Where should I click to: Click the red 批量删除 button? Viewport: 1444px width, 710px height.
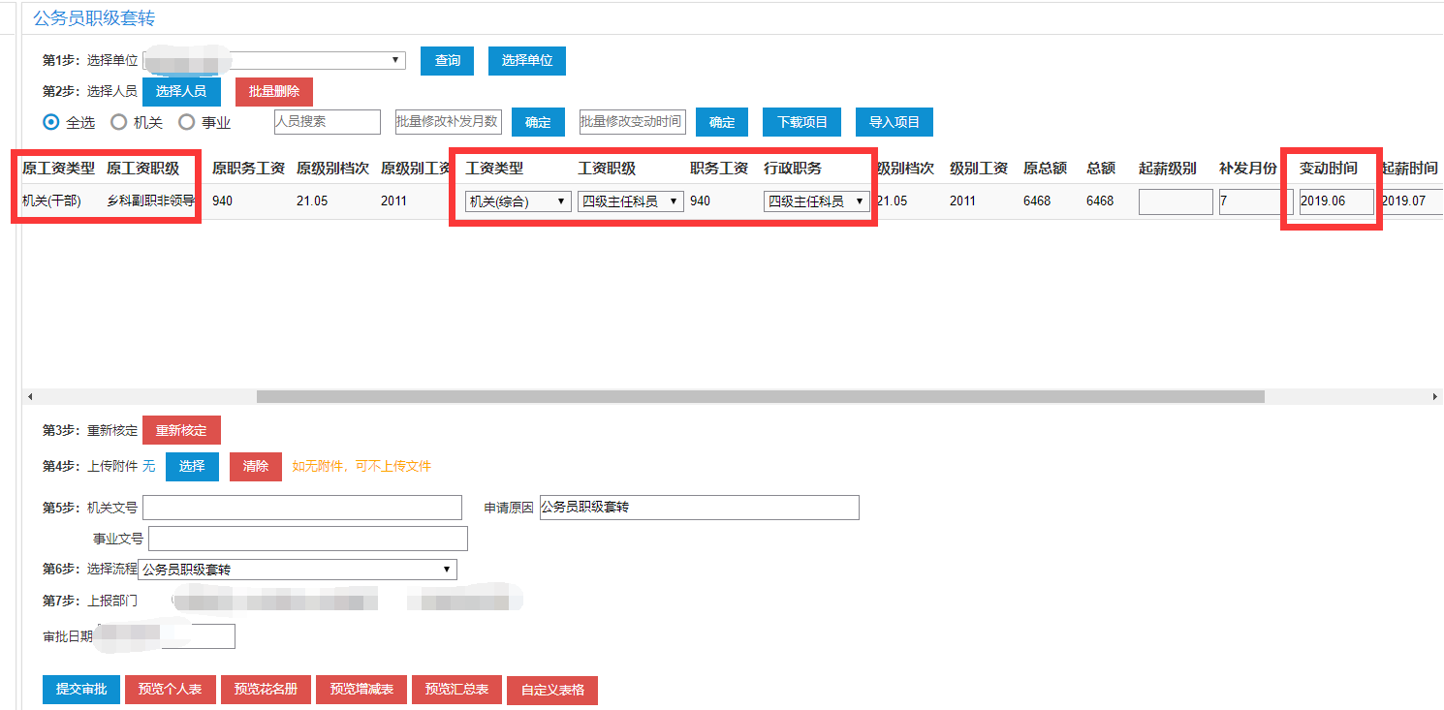274,91
